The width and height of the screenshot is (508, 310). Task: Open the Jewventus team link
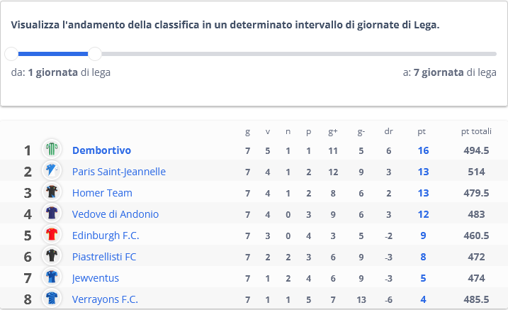(96, 278)
